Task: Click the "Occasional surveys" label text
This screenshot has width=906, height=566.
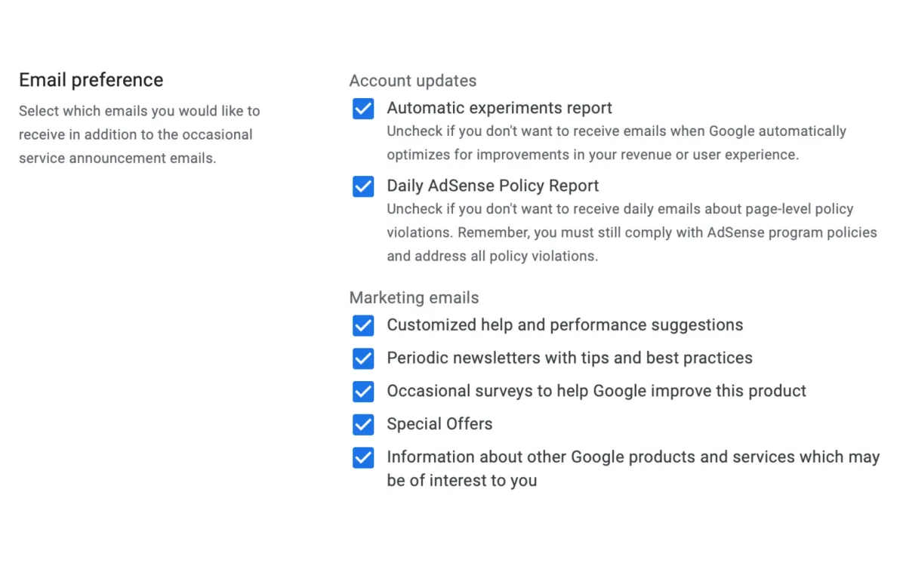Action: [x=596, y=391]
